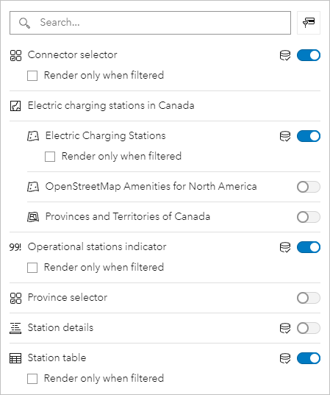Click the Province selector category icon
This screenshot has width=330, height=395.
15,298
